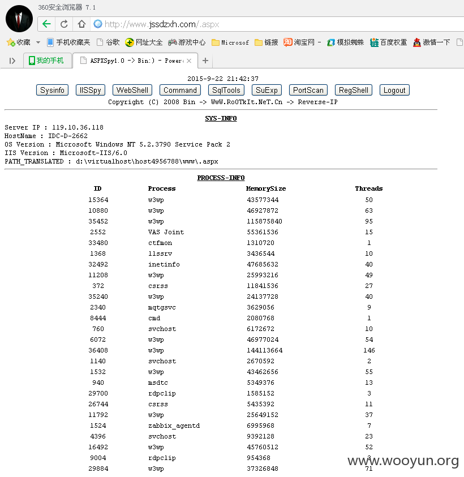Click memory size 144113664
This screenshot has height=477, width=464.
tap(264, 350)
